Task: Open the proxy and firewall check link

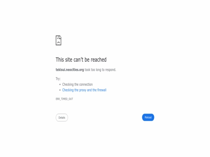Action: (84, 90)
